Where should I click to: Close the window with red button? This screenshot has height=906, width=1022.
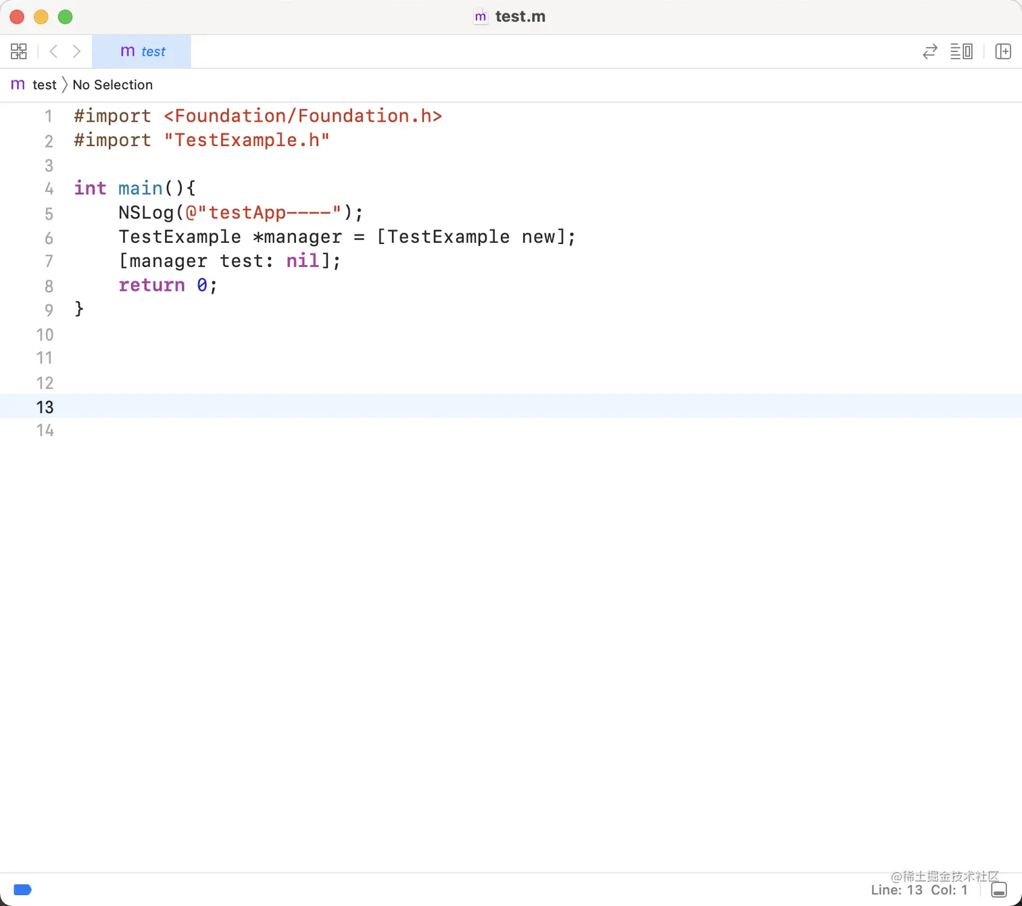tap(17, 17)
